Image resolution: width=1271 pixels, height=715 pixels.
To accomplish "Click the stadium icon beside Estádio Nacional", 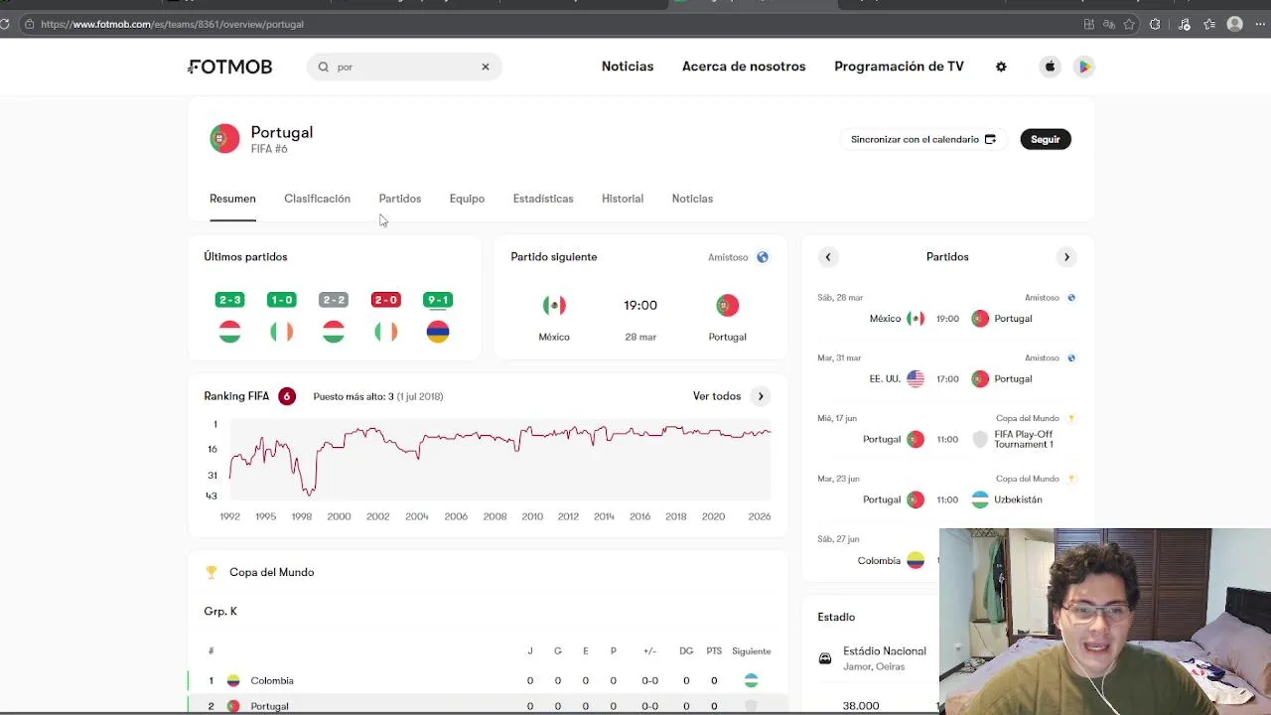I will pos(825,658).
